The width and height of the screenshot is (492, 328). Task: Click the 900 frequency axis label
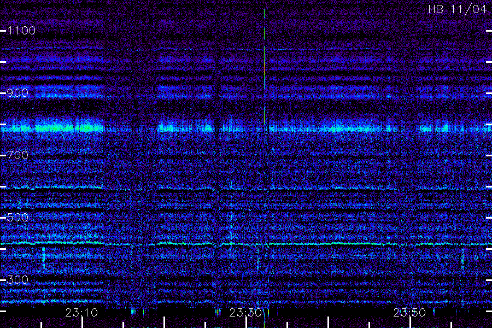pos(17,93)
